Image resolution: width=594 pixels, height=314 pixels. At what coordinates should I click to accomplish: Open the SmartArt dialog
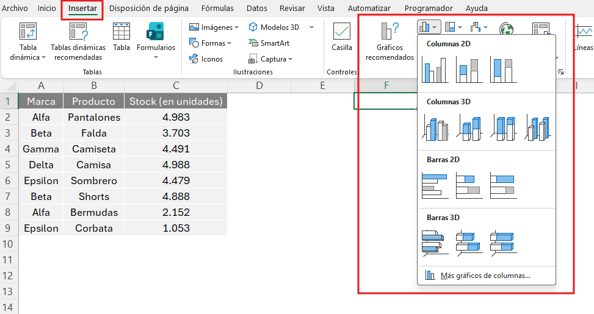pyautogui.click(x=269, y=43)
